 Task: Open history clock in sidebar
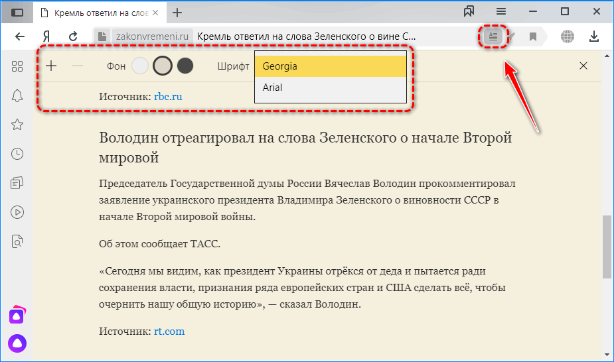[17, 154]
